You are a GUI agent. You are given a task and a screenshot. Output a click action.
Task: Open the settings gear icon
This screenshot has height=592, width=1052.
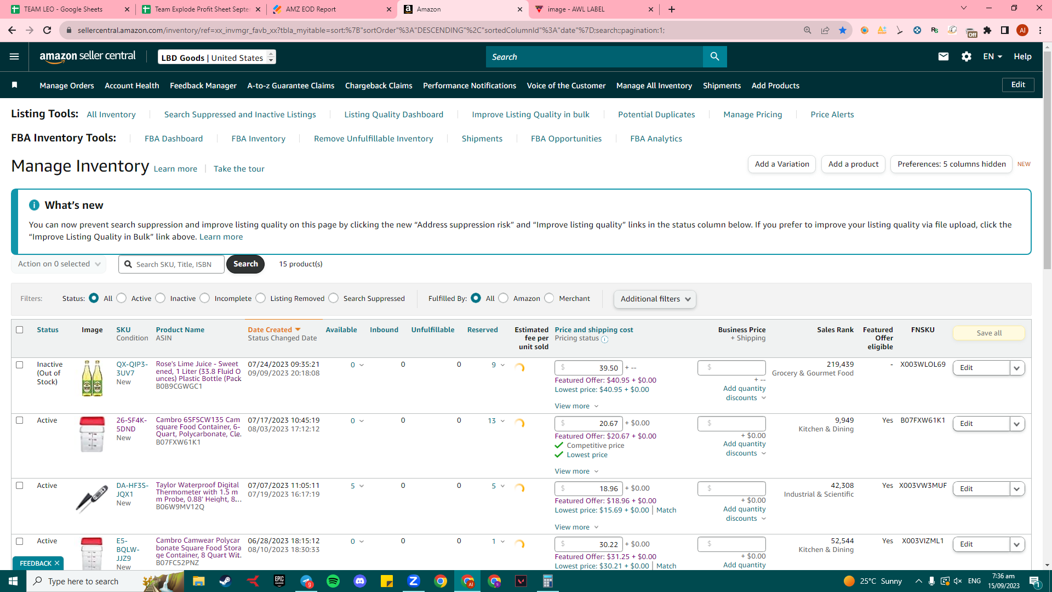967,56
